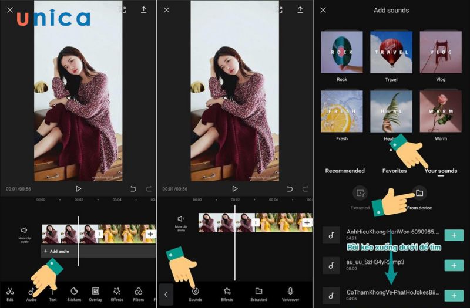Open the Voiceover microphone tool
Image resolution: width=470 pixels, height=308 pixels.
click(290, 294)
